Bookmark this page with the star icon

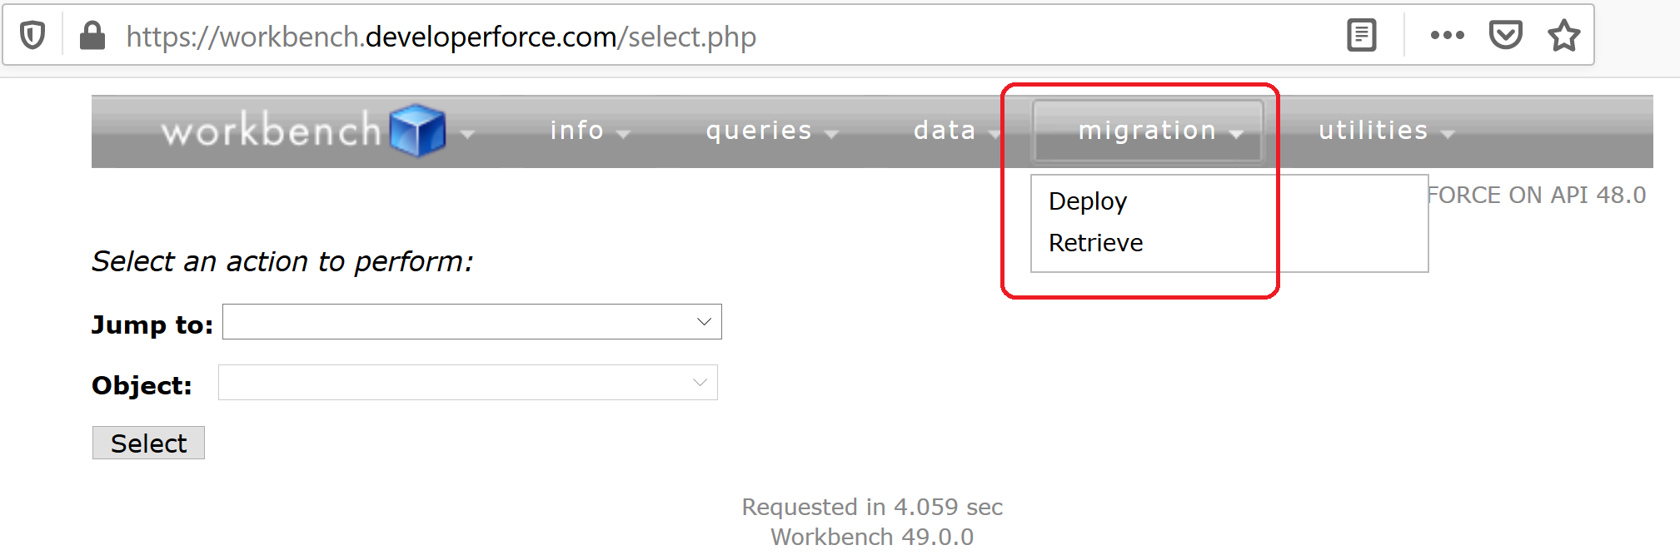(1564, 35)
